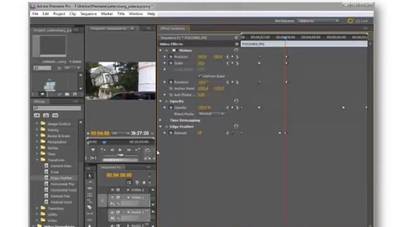Select the Track Select tool
Viewport: 403px width, 227px height.
click(x=89, y=182)
